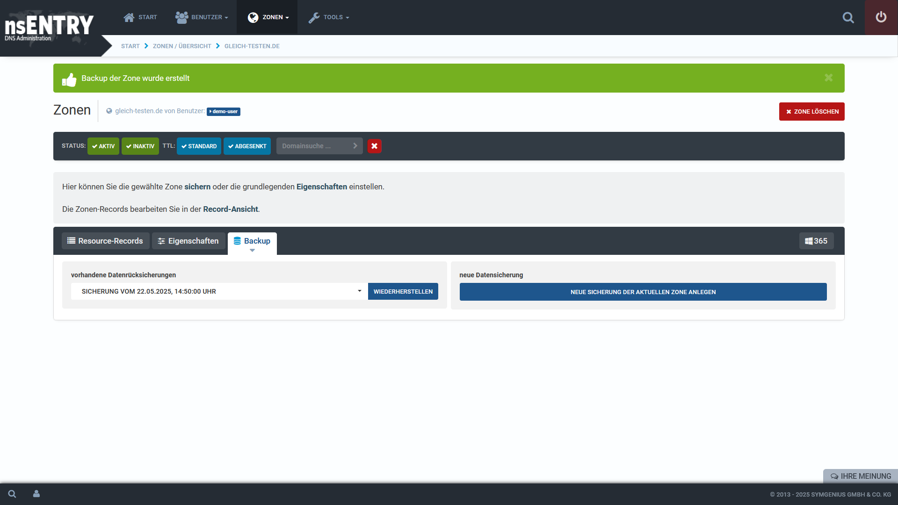
Task: Open the 365 calendar view button
Action: (816, 241)
